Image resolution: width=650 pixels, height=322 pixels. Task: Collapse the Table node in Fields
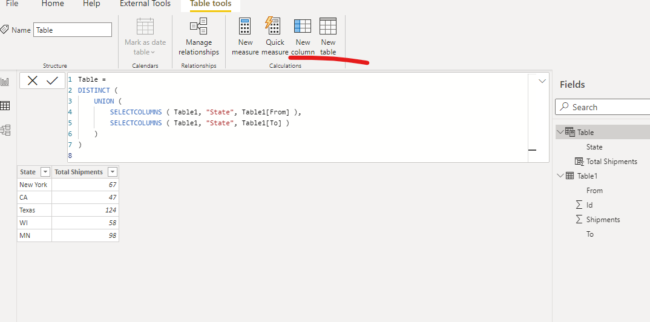coord(560,132)
